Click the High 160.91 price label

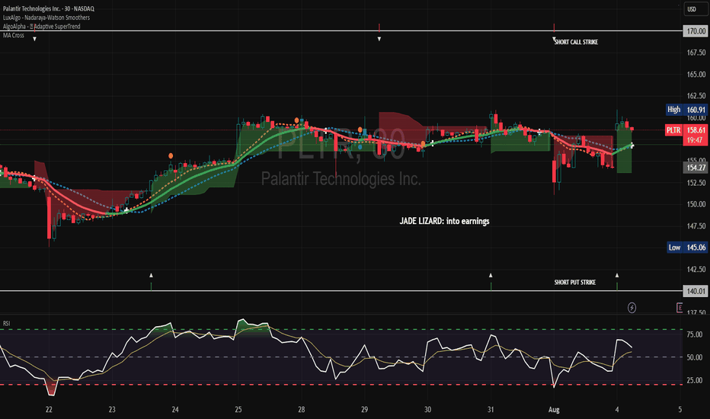pos(686,110)
